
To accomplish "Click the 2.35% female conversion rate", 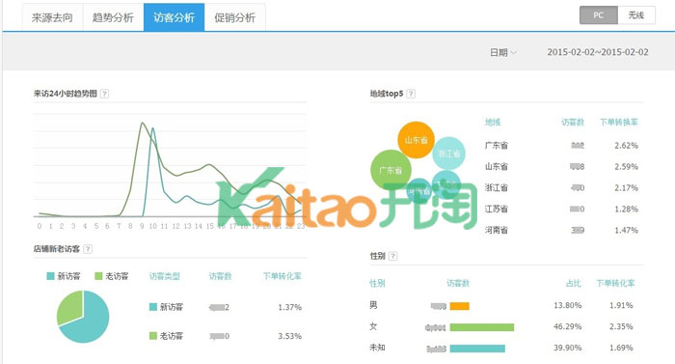I will (621, 326).
